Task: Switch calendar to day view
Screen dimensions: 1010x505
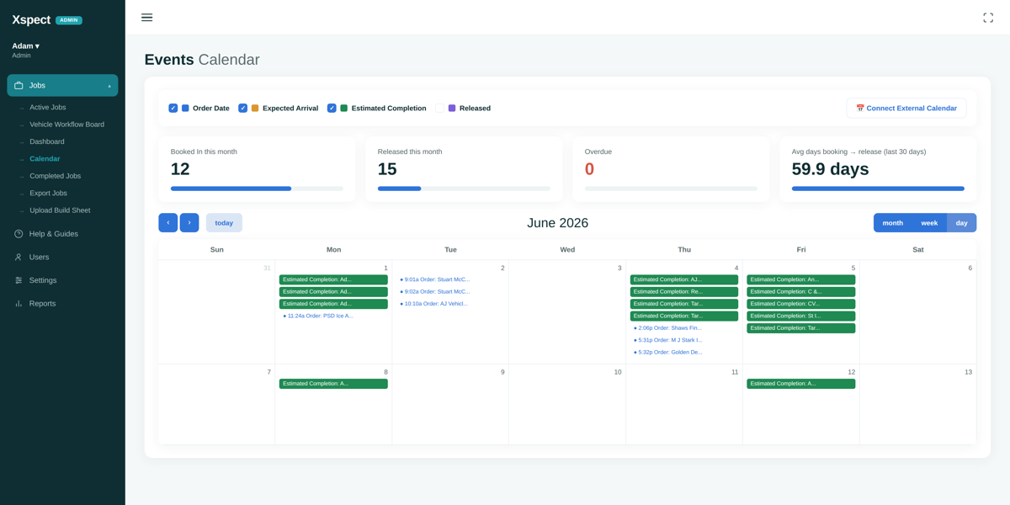Action: click(x=961, y=223)
